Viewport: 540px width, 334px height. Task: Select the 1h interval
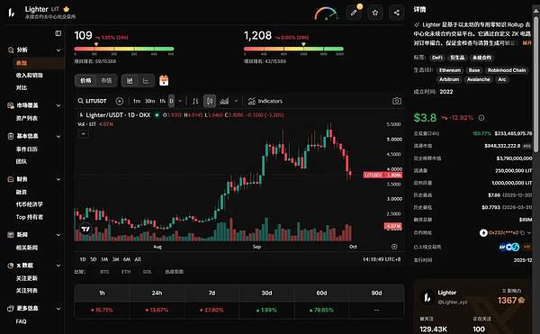click(x=162, y=101)
